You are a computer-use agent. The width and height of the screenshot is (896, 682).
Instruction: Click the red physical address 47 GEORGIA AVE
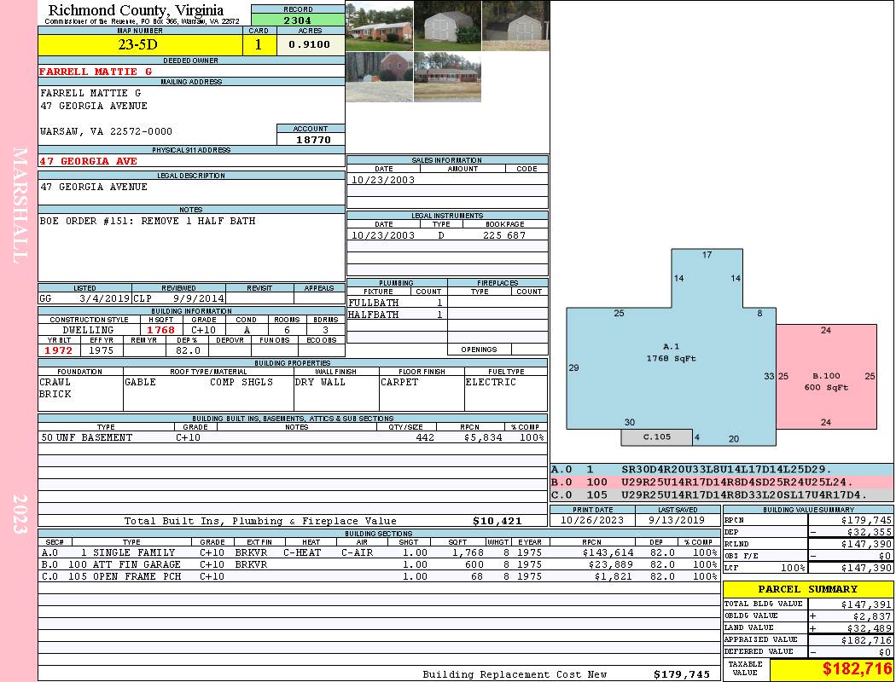pos(88,161)
